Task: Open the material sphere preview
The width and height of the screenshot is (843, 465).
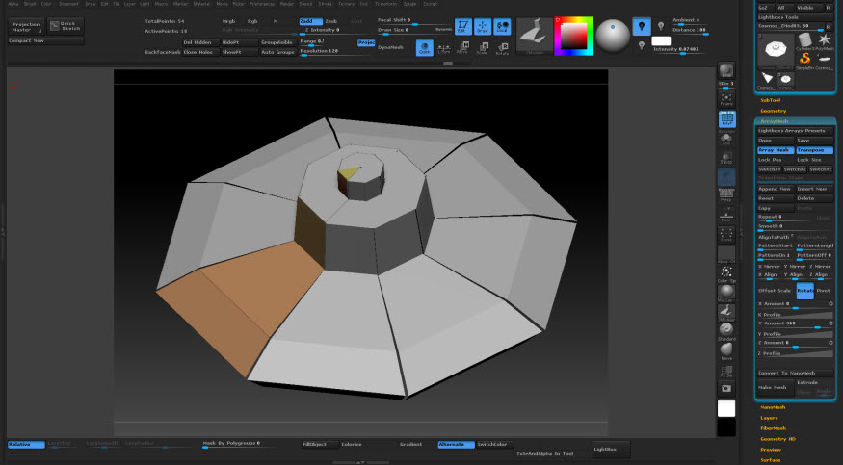Action: click(x=613, y=36)
